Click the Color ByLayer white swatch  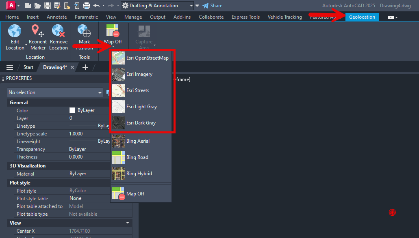[x=72, y=110]
